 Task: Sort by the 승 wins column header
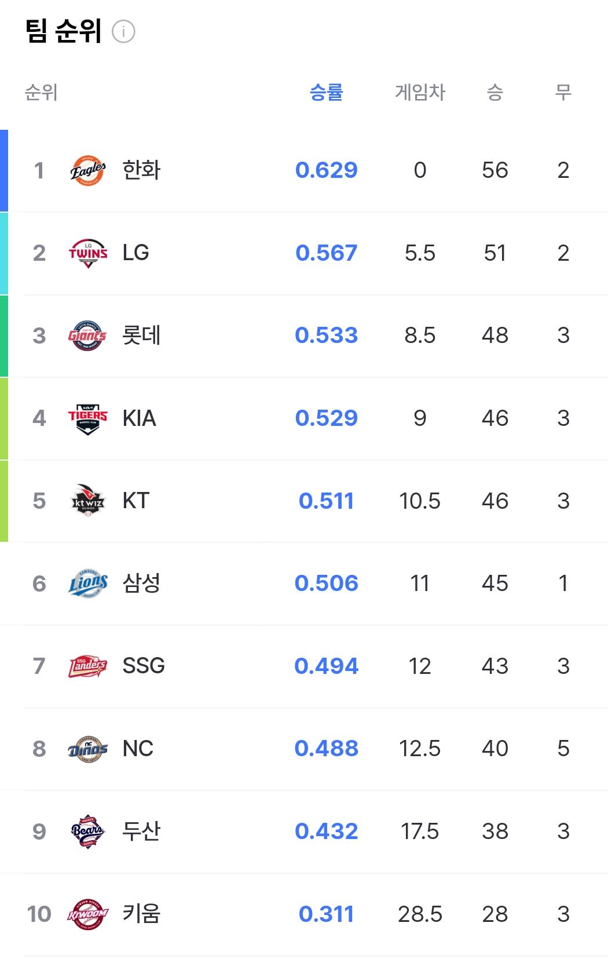(x=495, y=92)
